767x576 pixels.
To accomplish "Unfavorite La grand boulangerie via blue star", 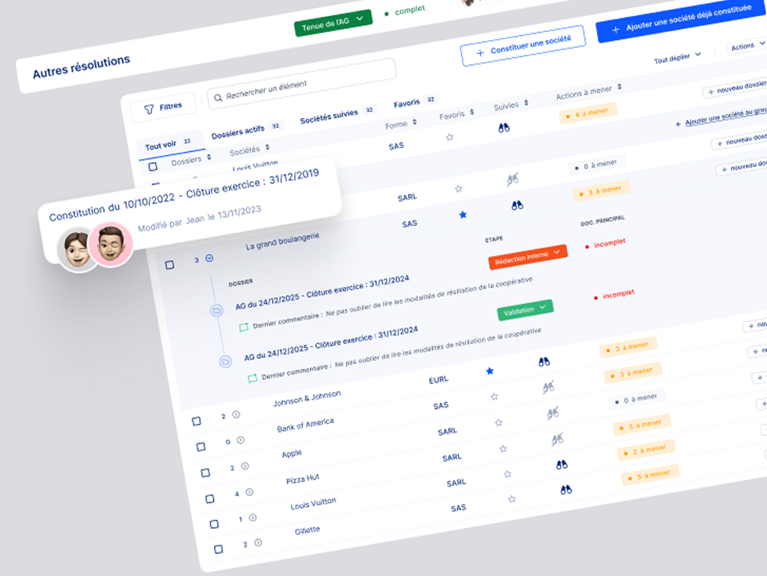I will click(463, 215).
